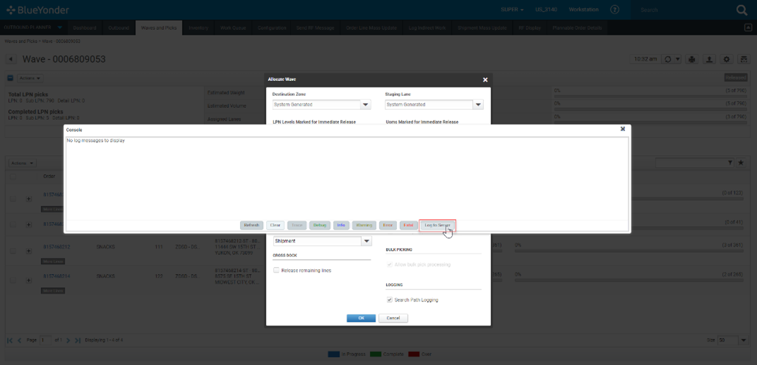Toggle the Fatal log level
The width and height of the screenshot is (757, 365).
(x=408, y=225)
